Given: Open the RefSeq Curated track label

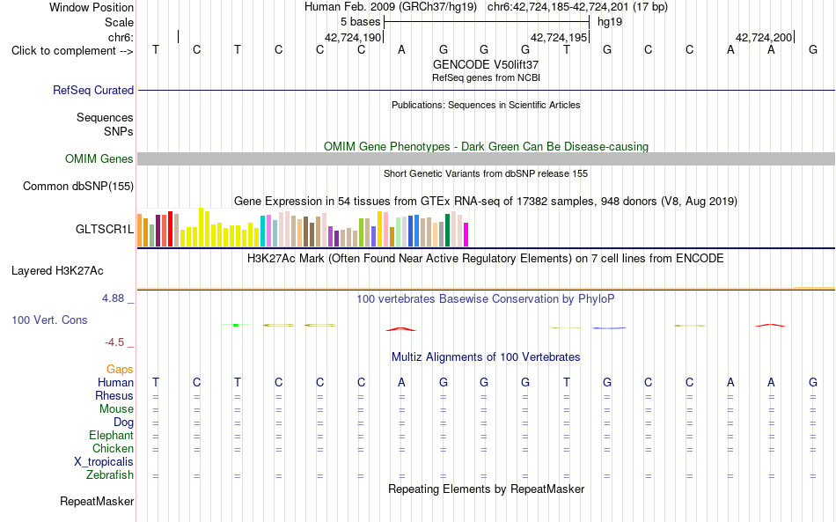Looking at the screenshot, I should (92, 90).
